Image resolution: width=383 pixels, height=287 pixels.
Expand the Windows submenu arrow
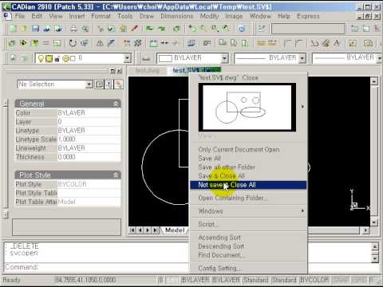click(x=302, y=210)
